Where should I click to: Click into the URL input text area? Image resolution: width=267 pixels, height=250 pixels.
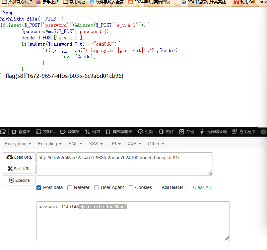point(124,164)
